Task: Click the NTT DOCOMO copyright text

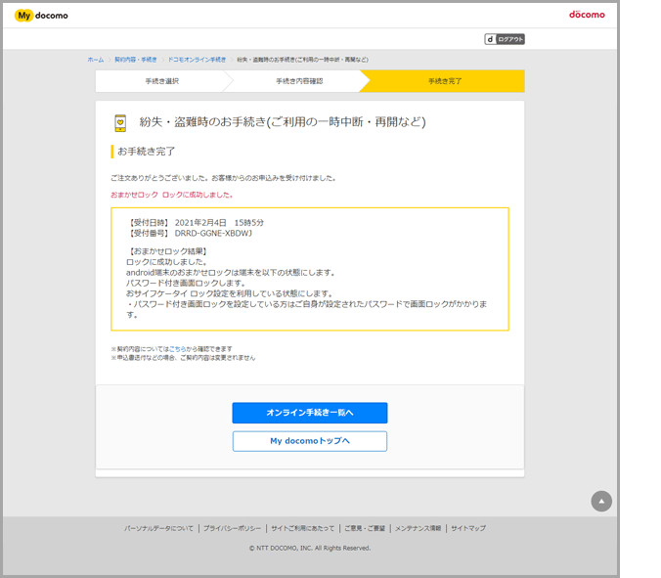Action: pos(310,548)
